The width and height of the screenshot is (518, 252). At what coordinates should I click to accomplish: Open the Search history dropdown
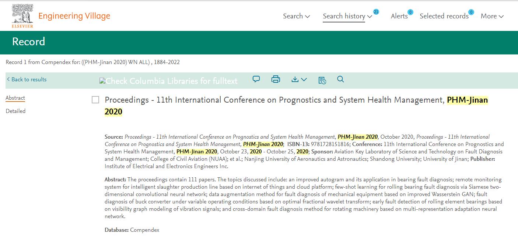347,16
